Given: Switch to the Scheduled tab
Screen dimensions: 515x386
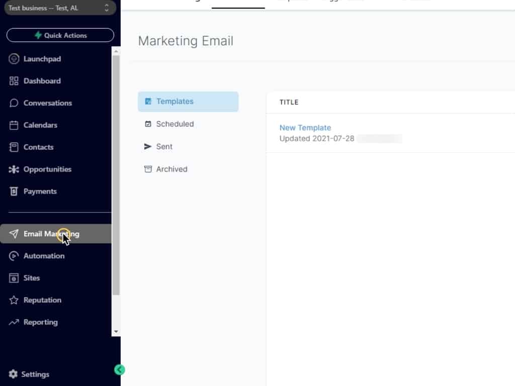Looking at the screenshot, I should point(175,124).
